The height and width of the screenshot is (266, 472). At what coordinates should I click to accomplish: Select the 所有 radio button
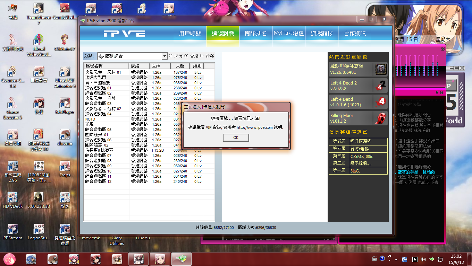click(x=170, y=56)
